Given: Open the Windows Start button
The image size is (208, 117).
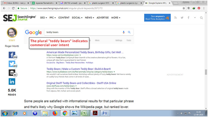Looking at the screenshot, I should 5,113.
